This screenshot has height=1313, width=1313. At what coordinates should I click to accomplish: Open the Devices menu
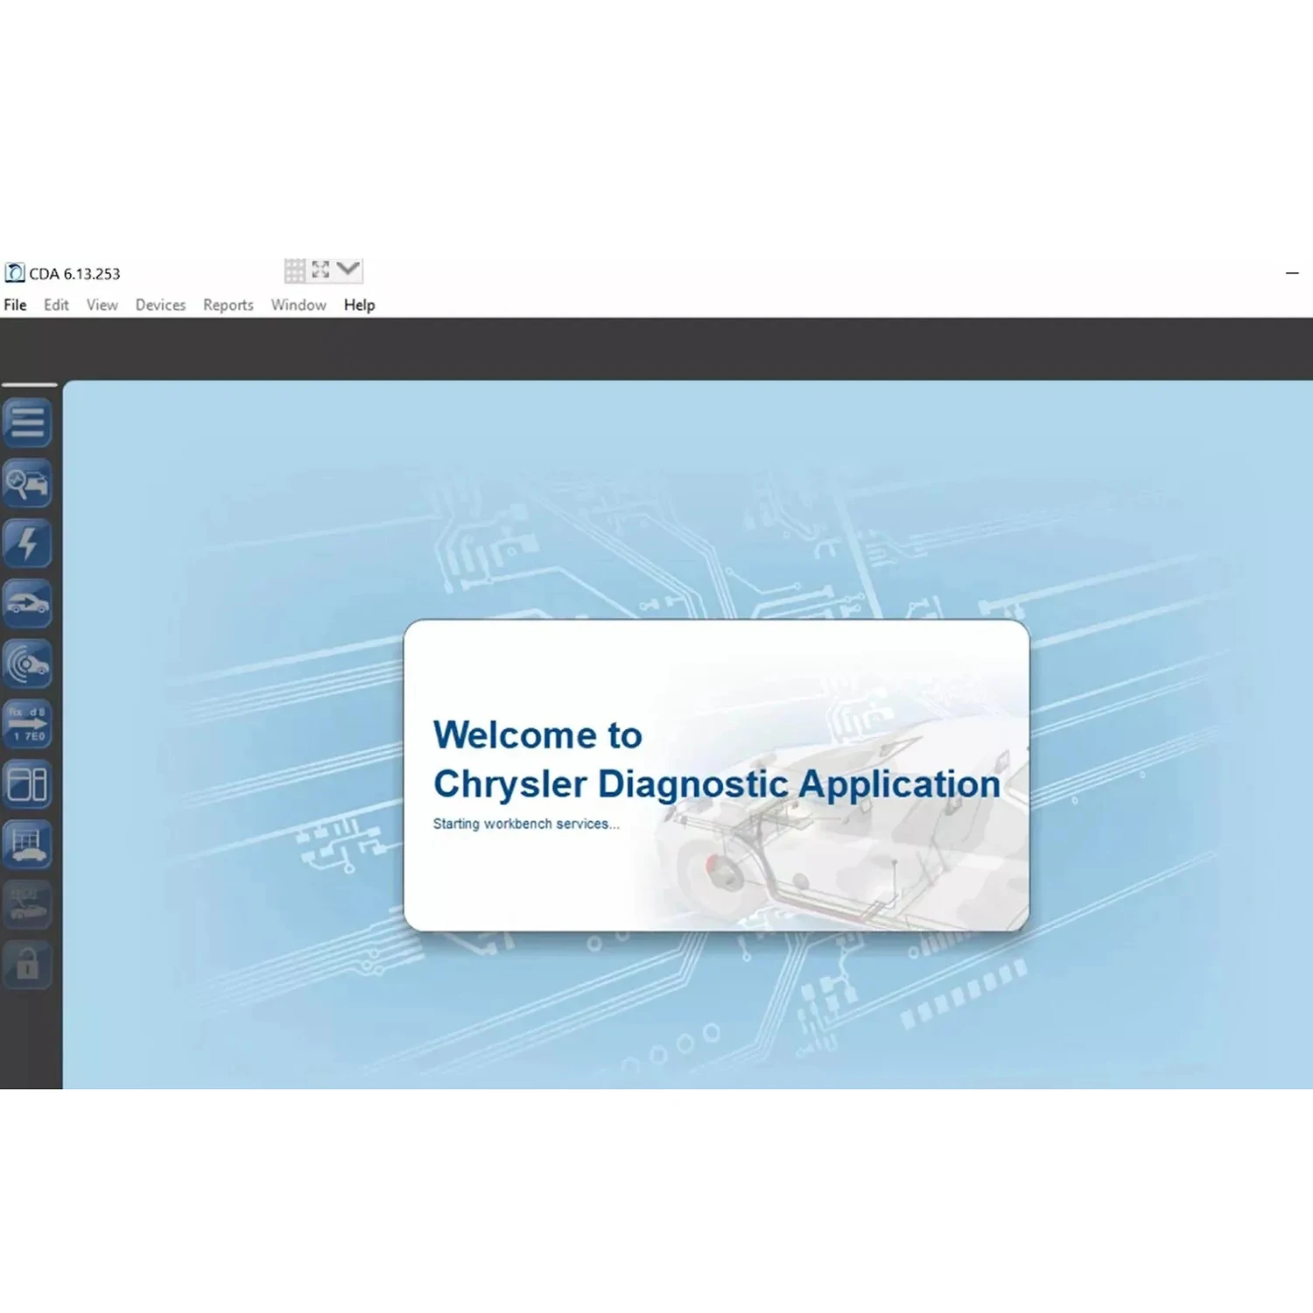(x=160, y=305)
